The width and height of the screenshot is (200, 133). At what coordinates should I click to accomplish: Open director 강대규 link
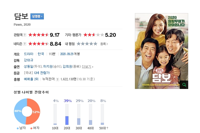29,60
